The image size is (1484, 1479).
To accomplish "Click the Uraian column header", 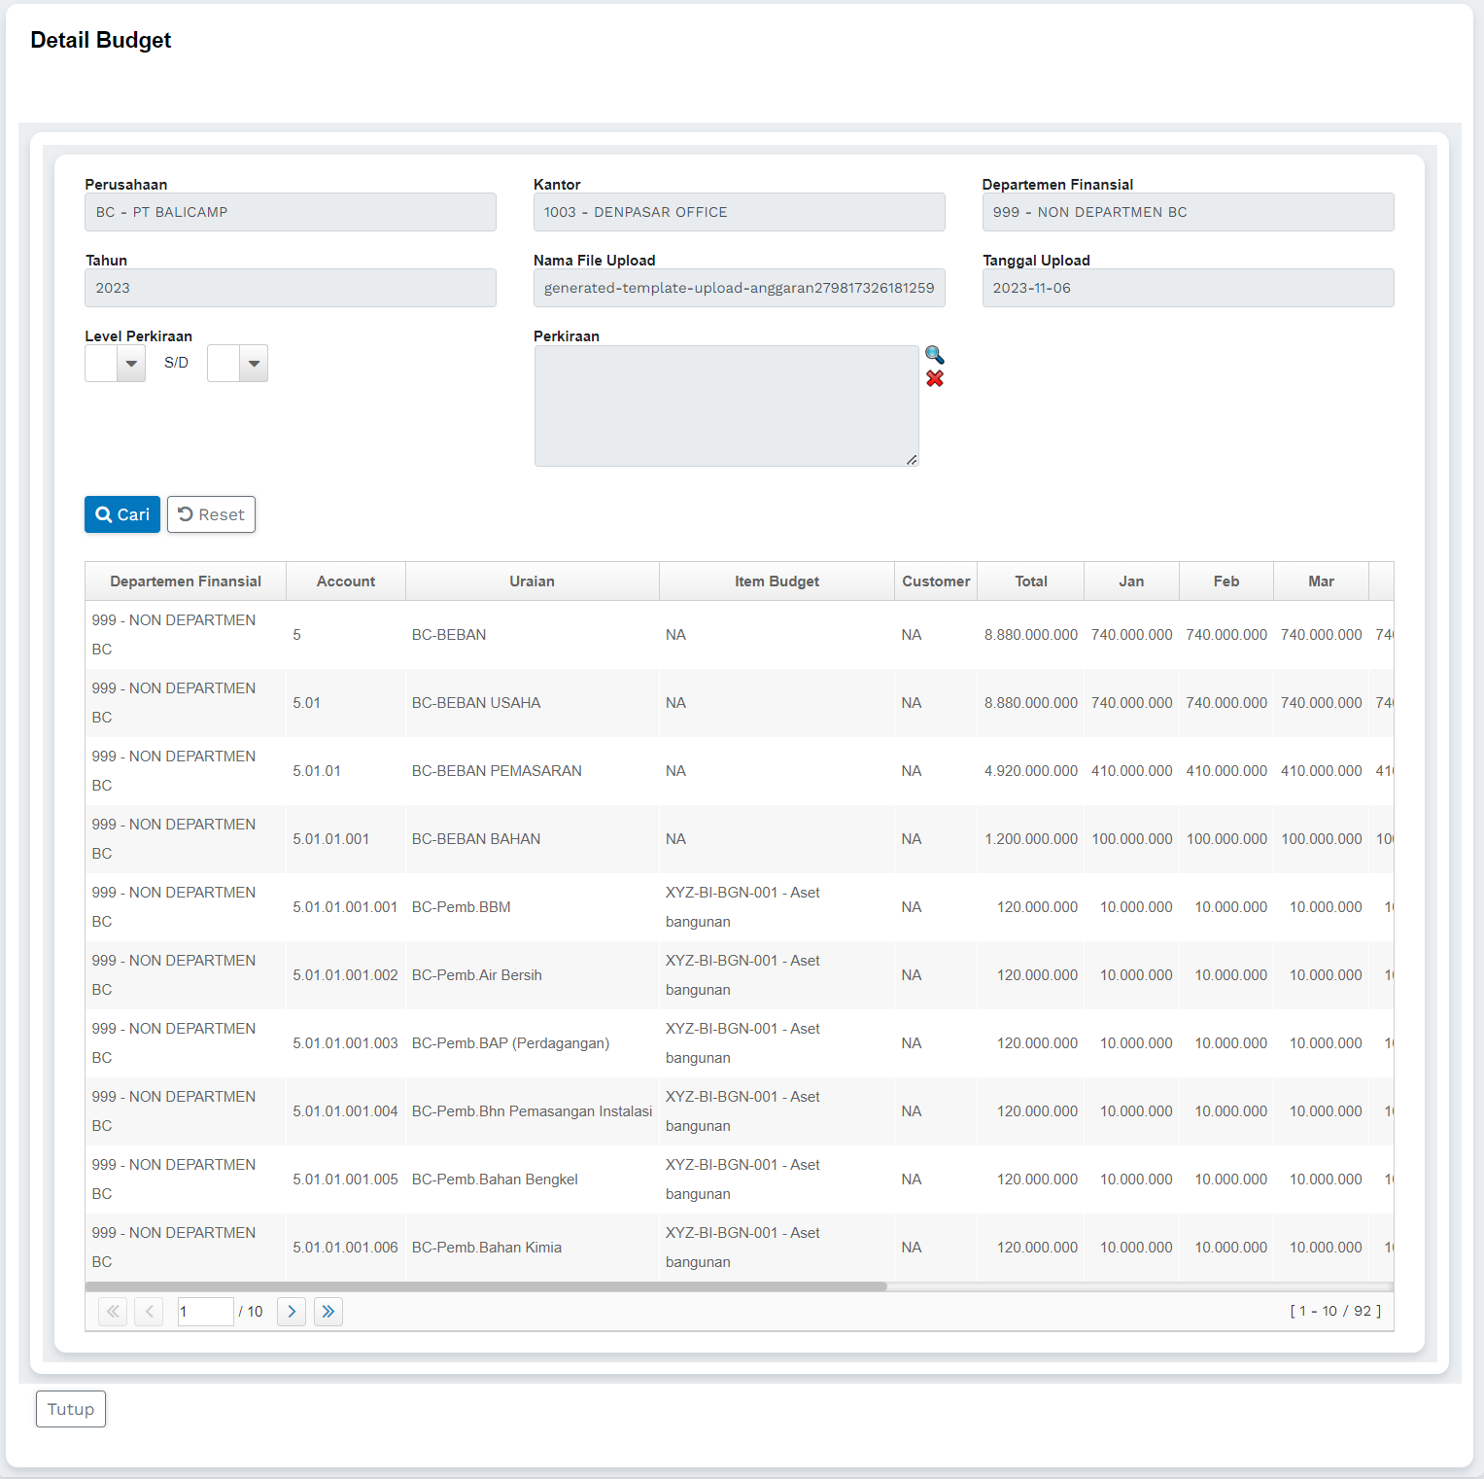I will (532, 581).
